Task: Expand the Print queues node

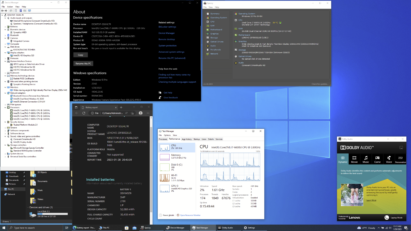Action: click(5, 105)
